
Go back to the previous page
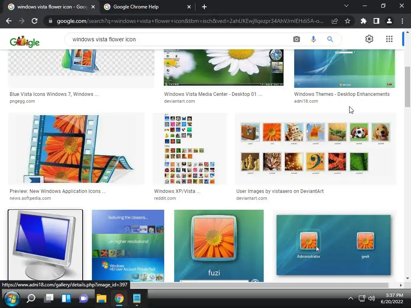9,21
